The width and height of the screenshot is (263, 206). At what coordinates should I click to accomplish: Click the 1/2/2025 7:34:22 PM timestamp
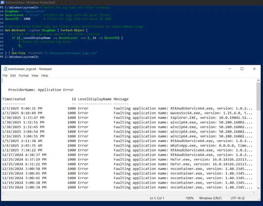(22, 150)
